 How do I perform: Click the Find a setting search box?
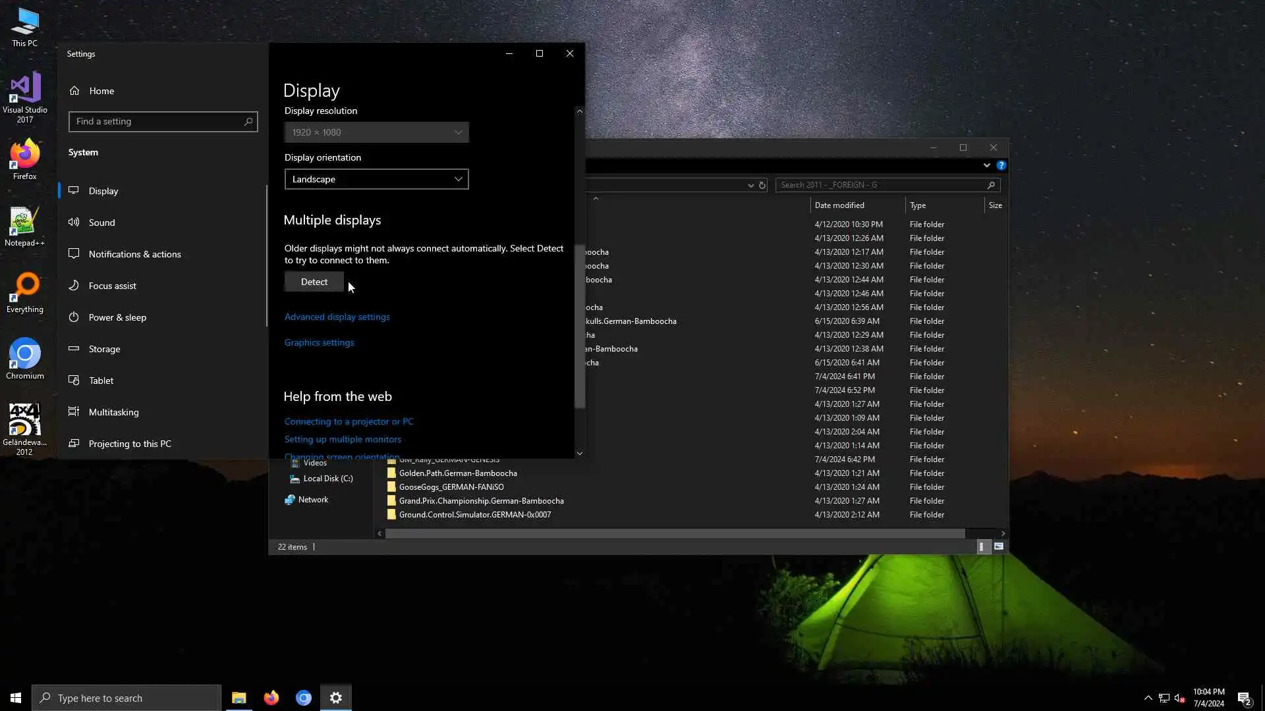click(x=158, y=121)
